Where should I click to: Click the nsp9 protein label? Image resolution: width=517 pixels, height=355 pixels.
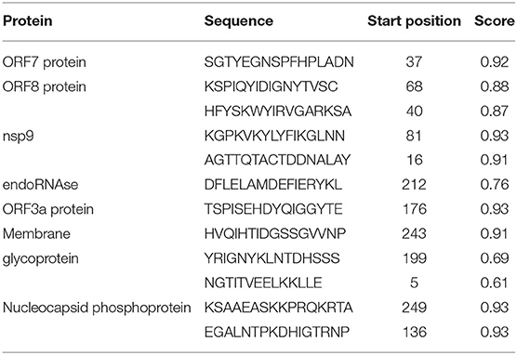point(19,136)
